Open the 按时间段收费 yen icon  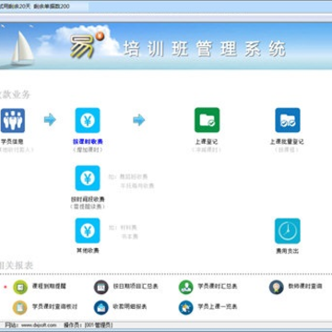click(x=88, y=178)
